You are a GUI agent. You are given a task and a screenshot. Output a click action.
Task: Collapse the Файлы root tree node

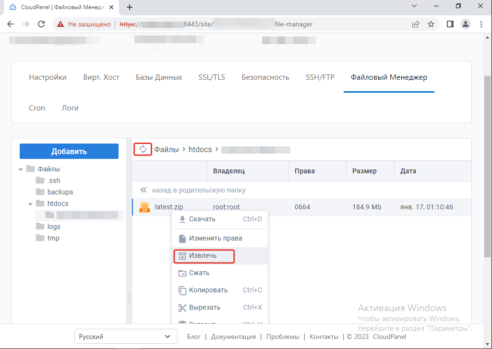pos(21,169)
